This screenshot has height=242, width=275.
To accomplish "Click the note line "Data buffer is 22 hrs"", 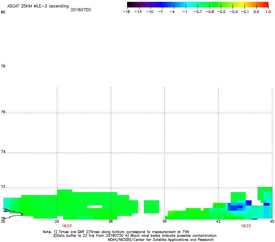I will 135,236.
